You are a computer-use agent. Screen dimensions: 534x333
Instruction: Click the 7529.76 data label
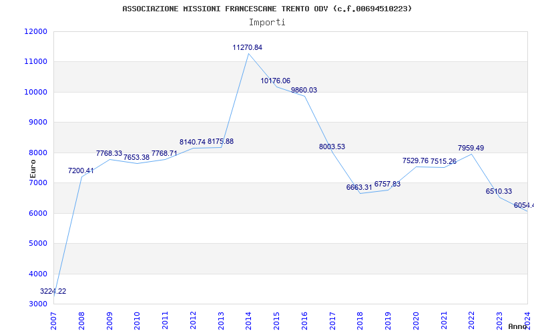coord(415,161)
